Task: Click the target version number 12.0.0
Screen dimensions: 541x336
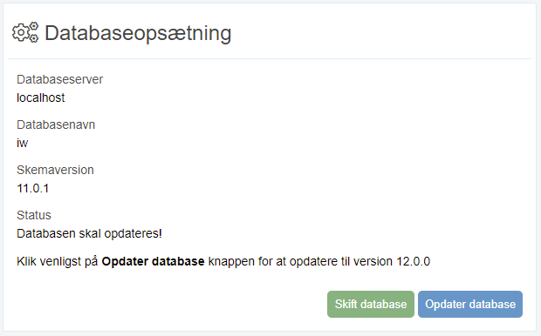Action: (414, 262)
